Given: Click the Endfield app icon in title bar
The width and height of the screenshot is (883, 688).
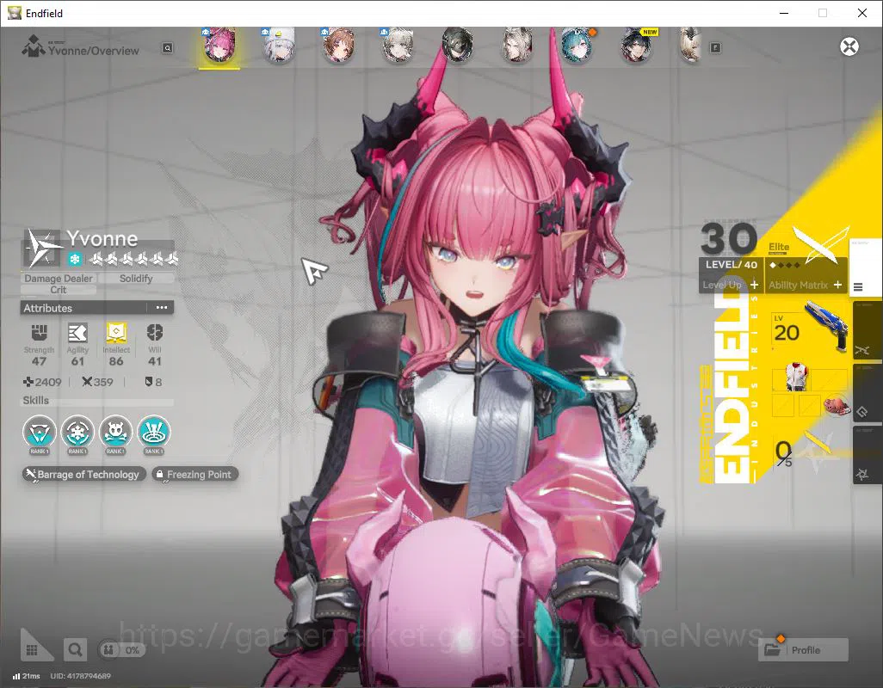Looking at the screenshot, I should coord(14,13).
